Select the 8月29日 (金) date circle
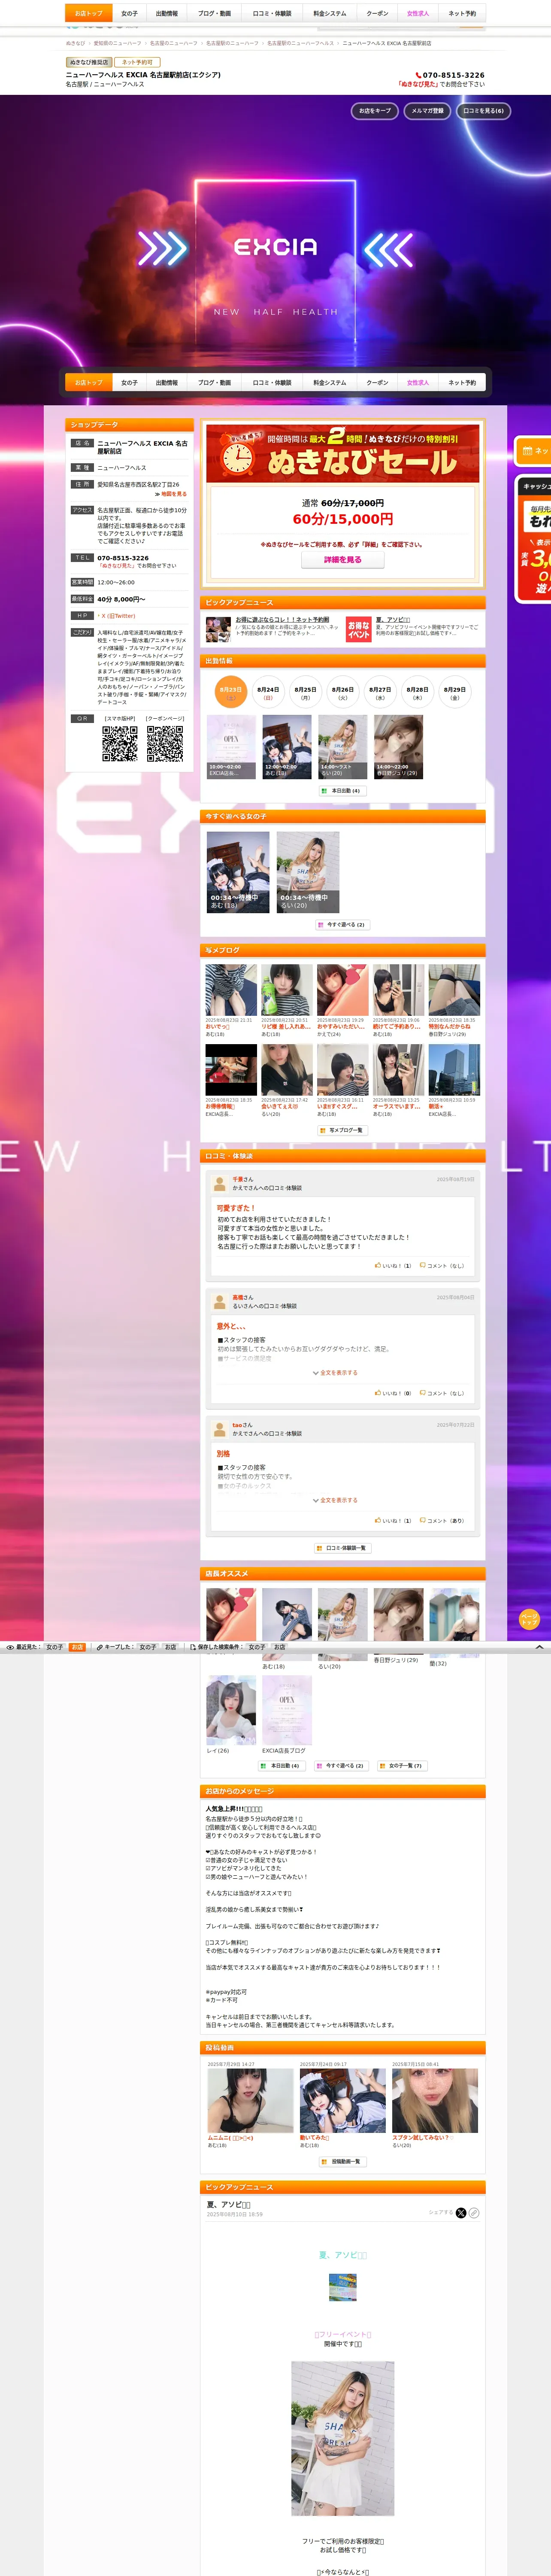Viewport: 551px width, 2576px height. (x=454, y=692)
